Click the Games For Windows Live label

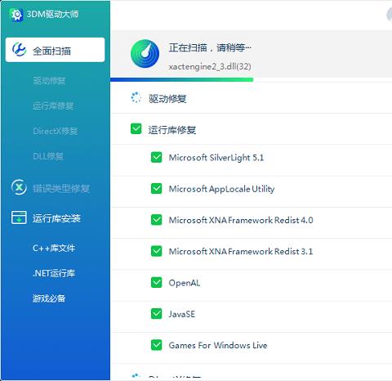(218, 346)
